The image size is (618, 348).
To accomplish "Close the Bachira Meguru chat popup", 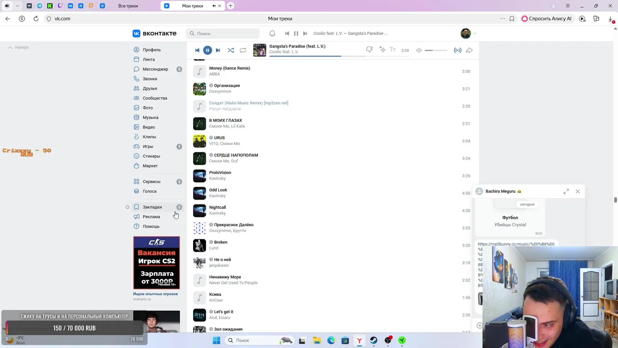I will (x=577, y=191).
